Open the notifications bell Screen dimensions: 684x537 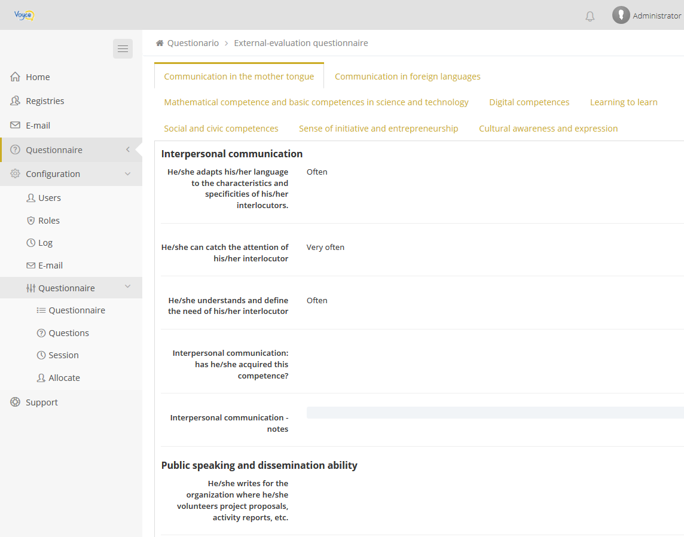pyautogui.click(x=590, y=16)
